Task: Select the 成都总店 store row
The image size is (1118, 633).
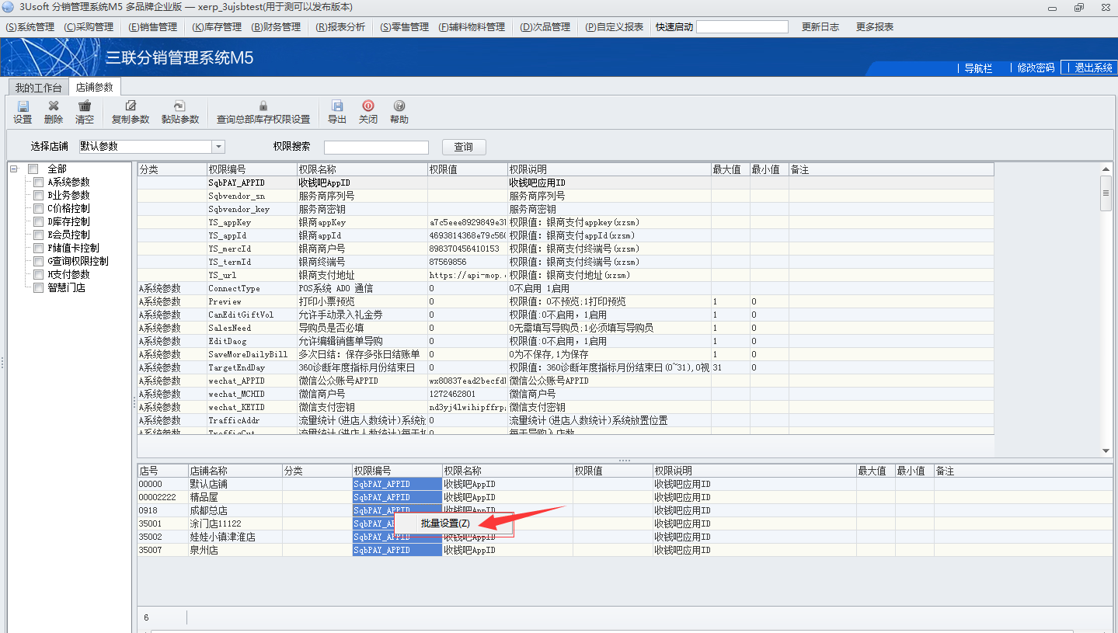Action: [625, 510]
